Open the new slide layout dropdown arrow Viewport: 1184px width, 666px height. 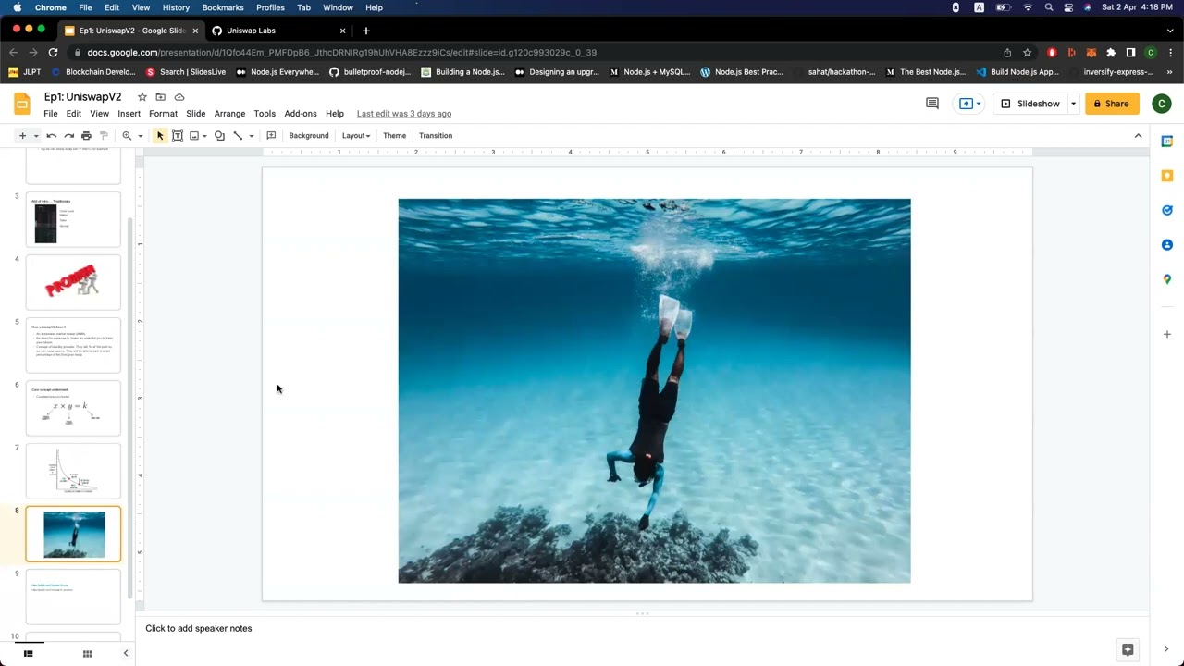[x=36, y=136]
